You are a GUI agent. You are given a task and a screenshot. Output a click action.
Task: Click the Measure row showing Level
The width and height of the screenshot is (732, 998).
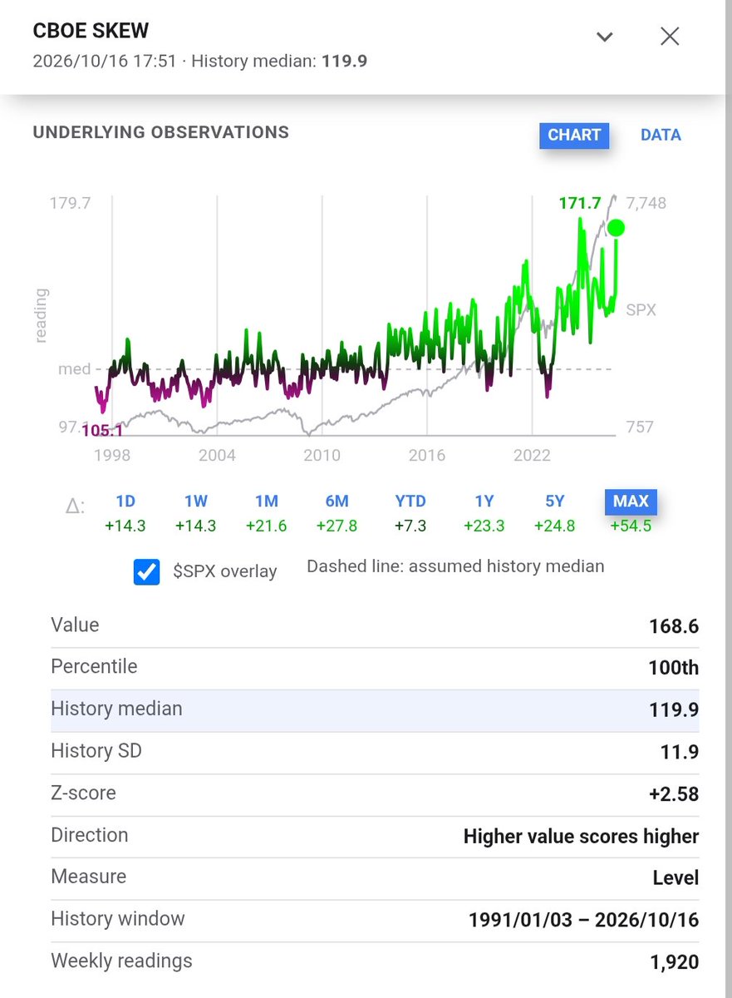(375, 877)
